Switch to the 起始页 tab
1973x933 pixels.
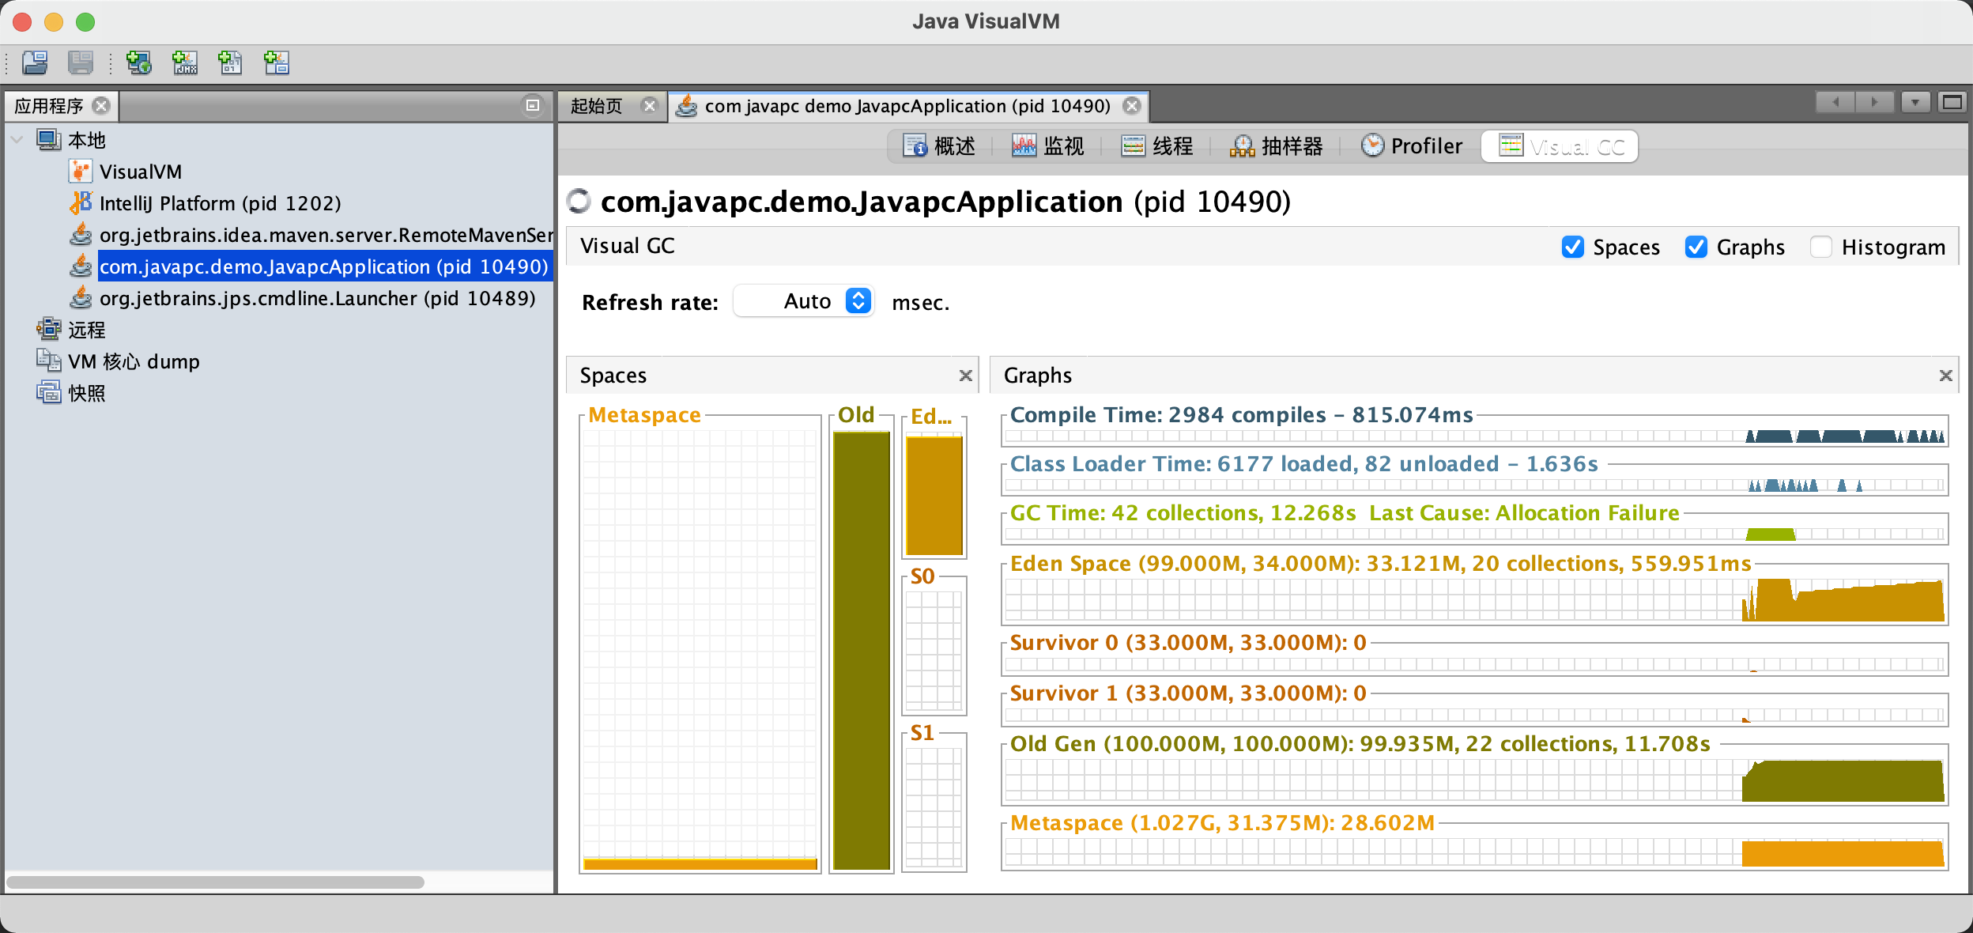tap(597, 106)
